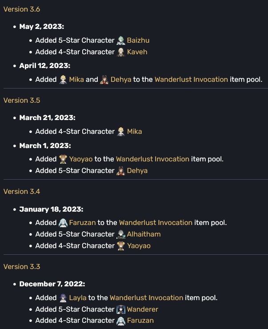Open the Version 3.6 link
The width and height of the screenshot is (268, 329).
pyautogui.click(x=22, y=9)
